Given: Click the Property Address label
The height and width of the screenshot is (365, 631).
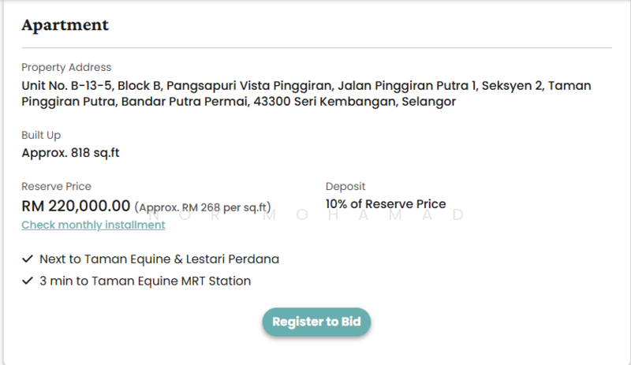Looking at the screenshot, I should pyautogui.click(x=66, y=68).
